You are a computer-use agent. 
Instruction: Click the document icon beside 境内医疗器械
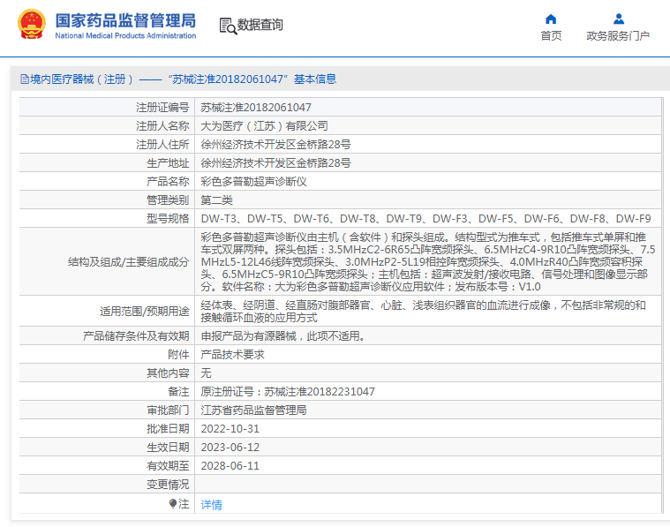[x=25, y=79]
